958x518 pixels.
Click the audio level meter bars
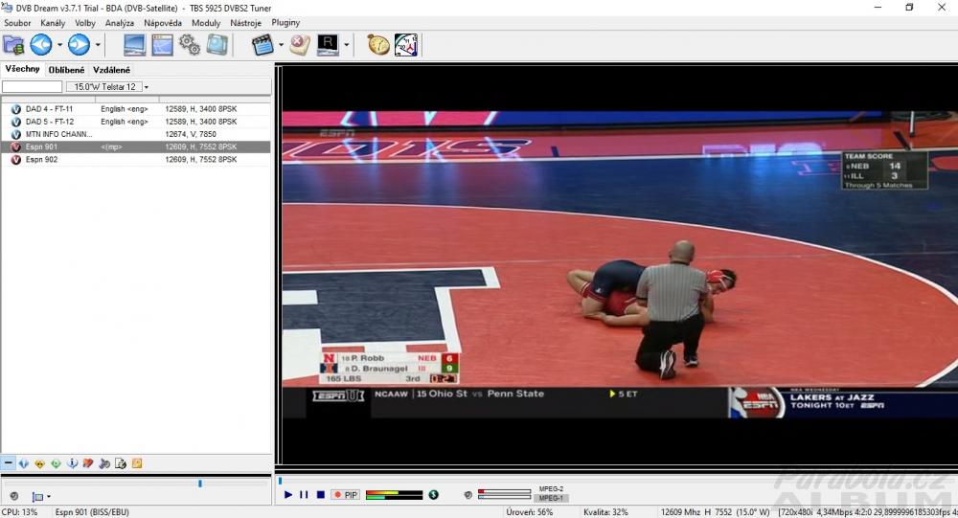click(394, 495)
